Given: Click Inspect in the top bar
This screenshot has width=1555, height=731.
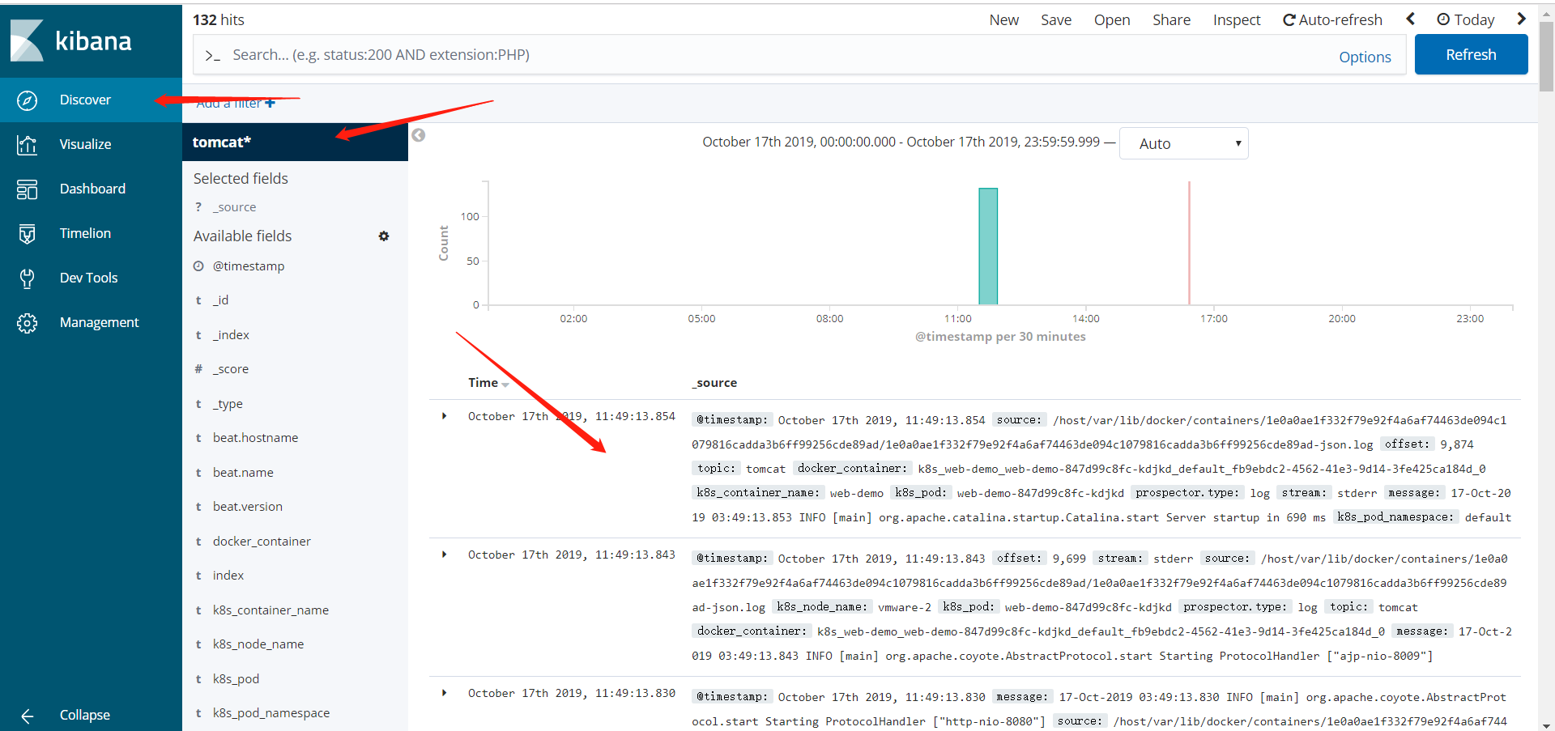Looking at the screenshot, I should pos(1237,20).
